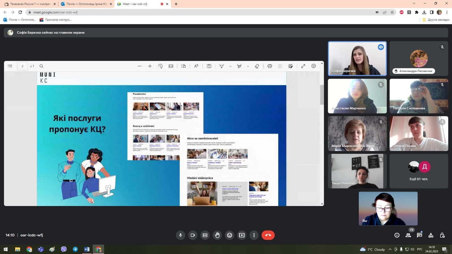The image size is (452, 254).
Task: Click the Ещё 61 чел. tile
Action: point(419,171)
